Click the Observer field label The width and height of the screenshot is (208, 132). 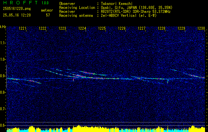tap(67, 4)
